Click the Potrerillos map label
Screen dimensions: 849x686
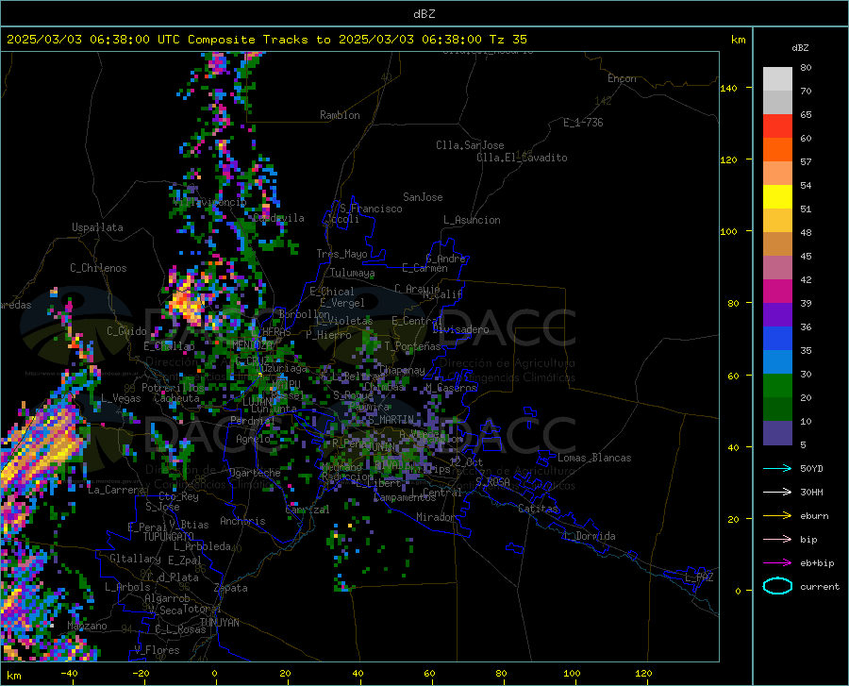[x=173, y=388]
